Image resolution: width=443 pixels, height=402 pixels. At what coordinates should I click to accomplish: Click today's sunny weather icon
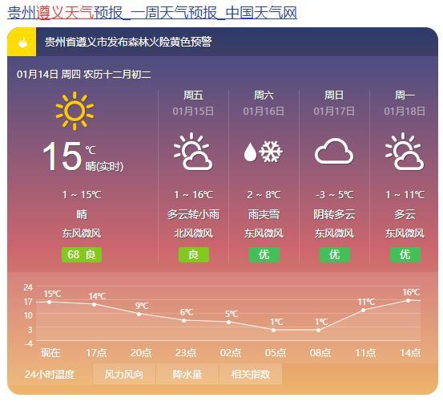click(x=75, y=111)
